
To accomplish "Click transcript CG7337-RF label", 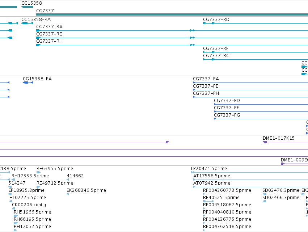I will [216, 48].
